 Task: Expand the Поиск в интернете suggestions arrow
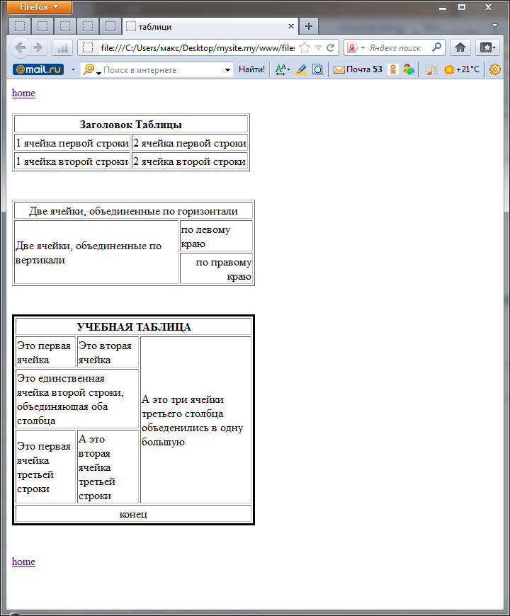[x=227, y=70]
